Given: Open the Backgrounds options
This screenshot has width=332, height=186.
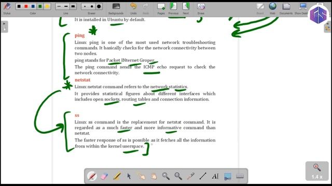Looking at the screenshot, I should 116,8.
